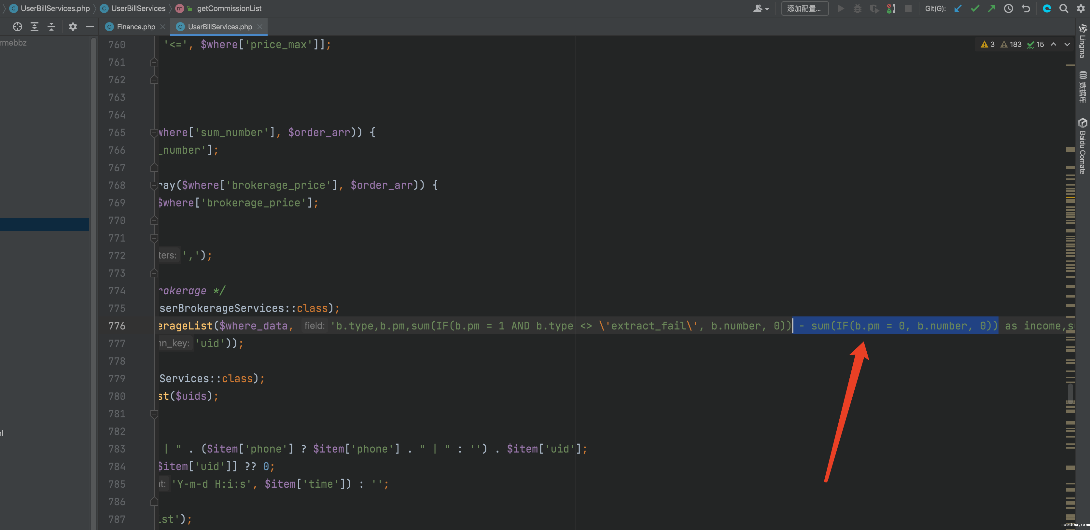Image resolution: width=1090 pixels, height=530 pixels.
Task: Toggle PHP debug listening phone icon
Action: tap(891, 8)
